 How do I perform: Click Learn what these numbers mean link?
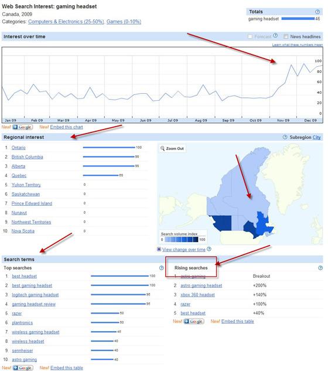click(298, 45)
